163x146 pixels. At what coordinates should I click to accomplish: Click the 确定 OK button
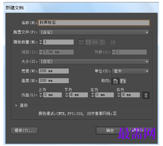pos(110,130)
